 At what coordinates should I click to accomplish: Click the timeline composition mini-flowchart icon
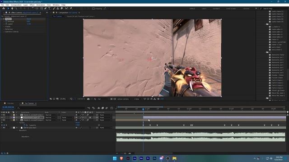point(89,108)
